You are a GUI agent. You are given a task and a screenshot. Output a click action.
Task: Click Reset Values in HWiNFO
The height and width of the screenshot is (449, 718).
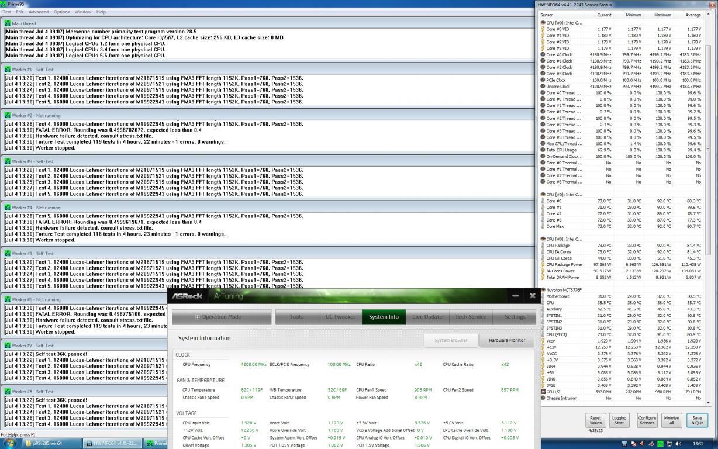coord(596,420)
